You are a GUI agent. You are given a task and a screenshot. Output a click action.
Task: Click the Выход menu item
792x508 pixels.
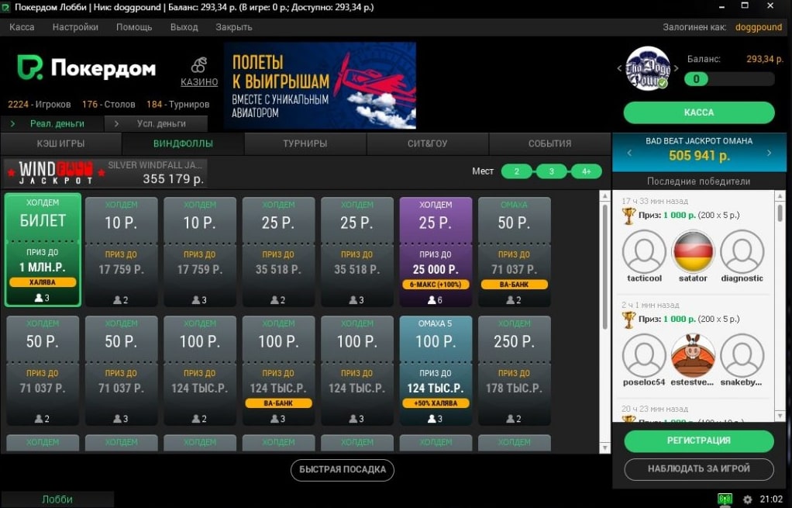pyautogui.click(x=184, y=27)
